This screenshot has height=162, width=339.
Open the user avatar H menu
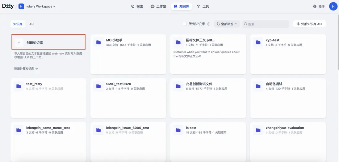(333, 6)
